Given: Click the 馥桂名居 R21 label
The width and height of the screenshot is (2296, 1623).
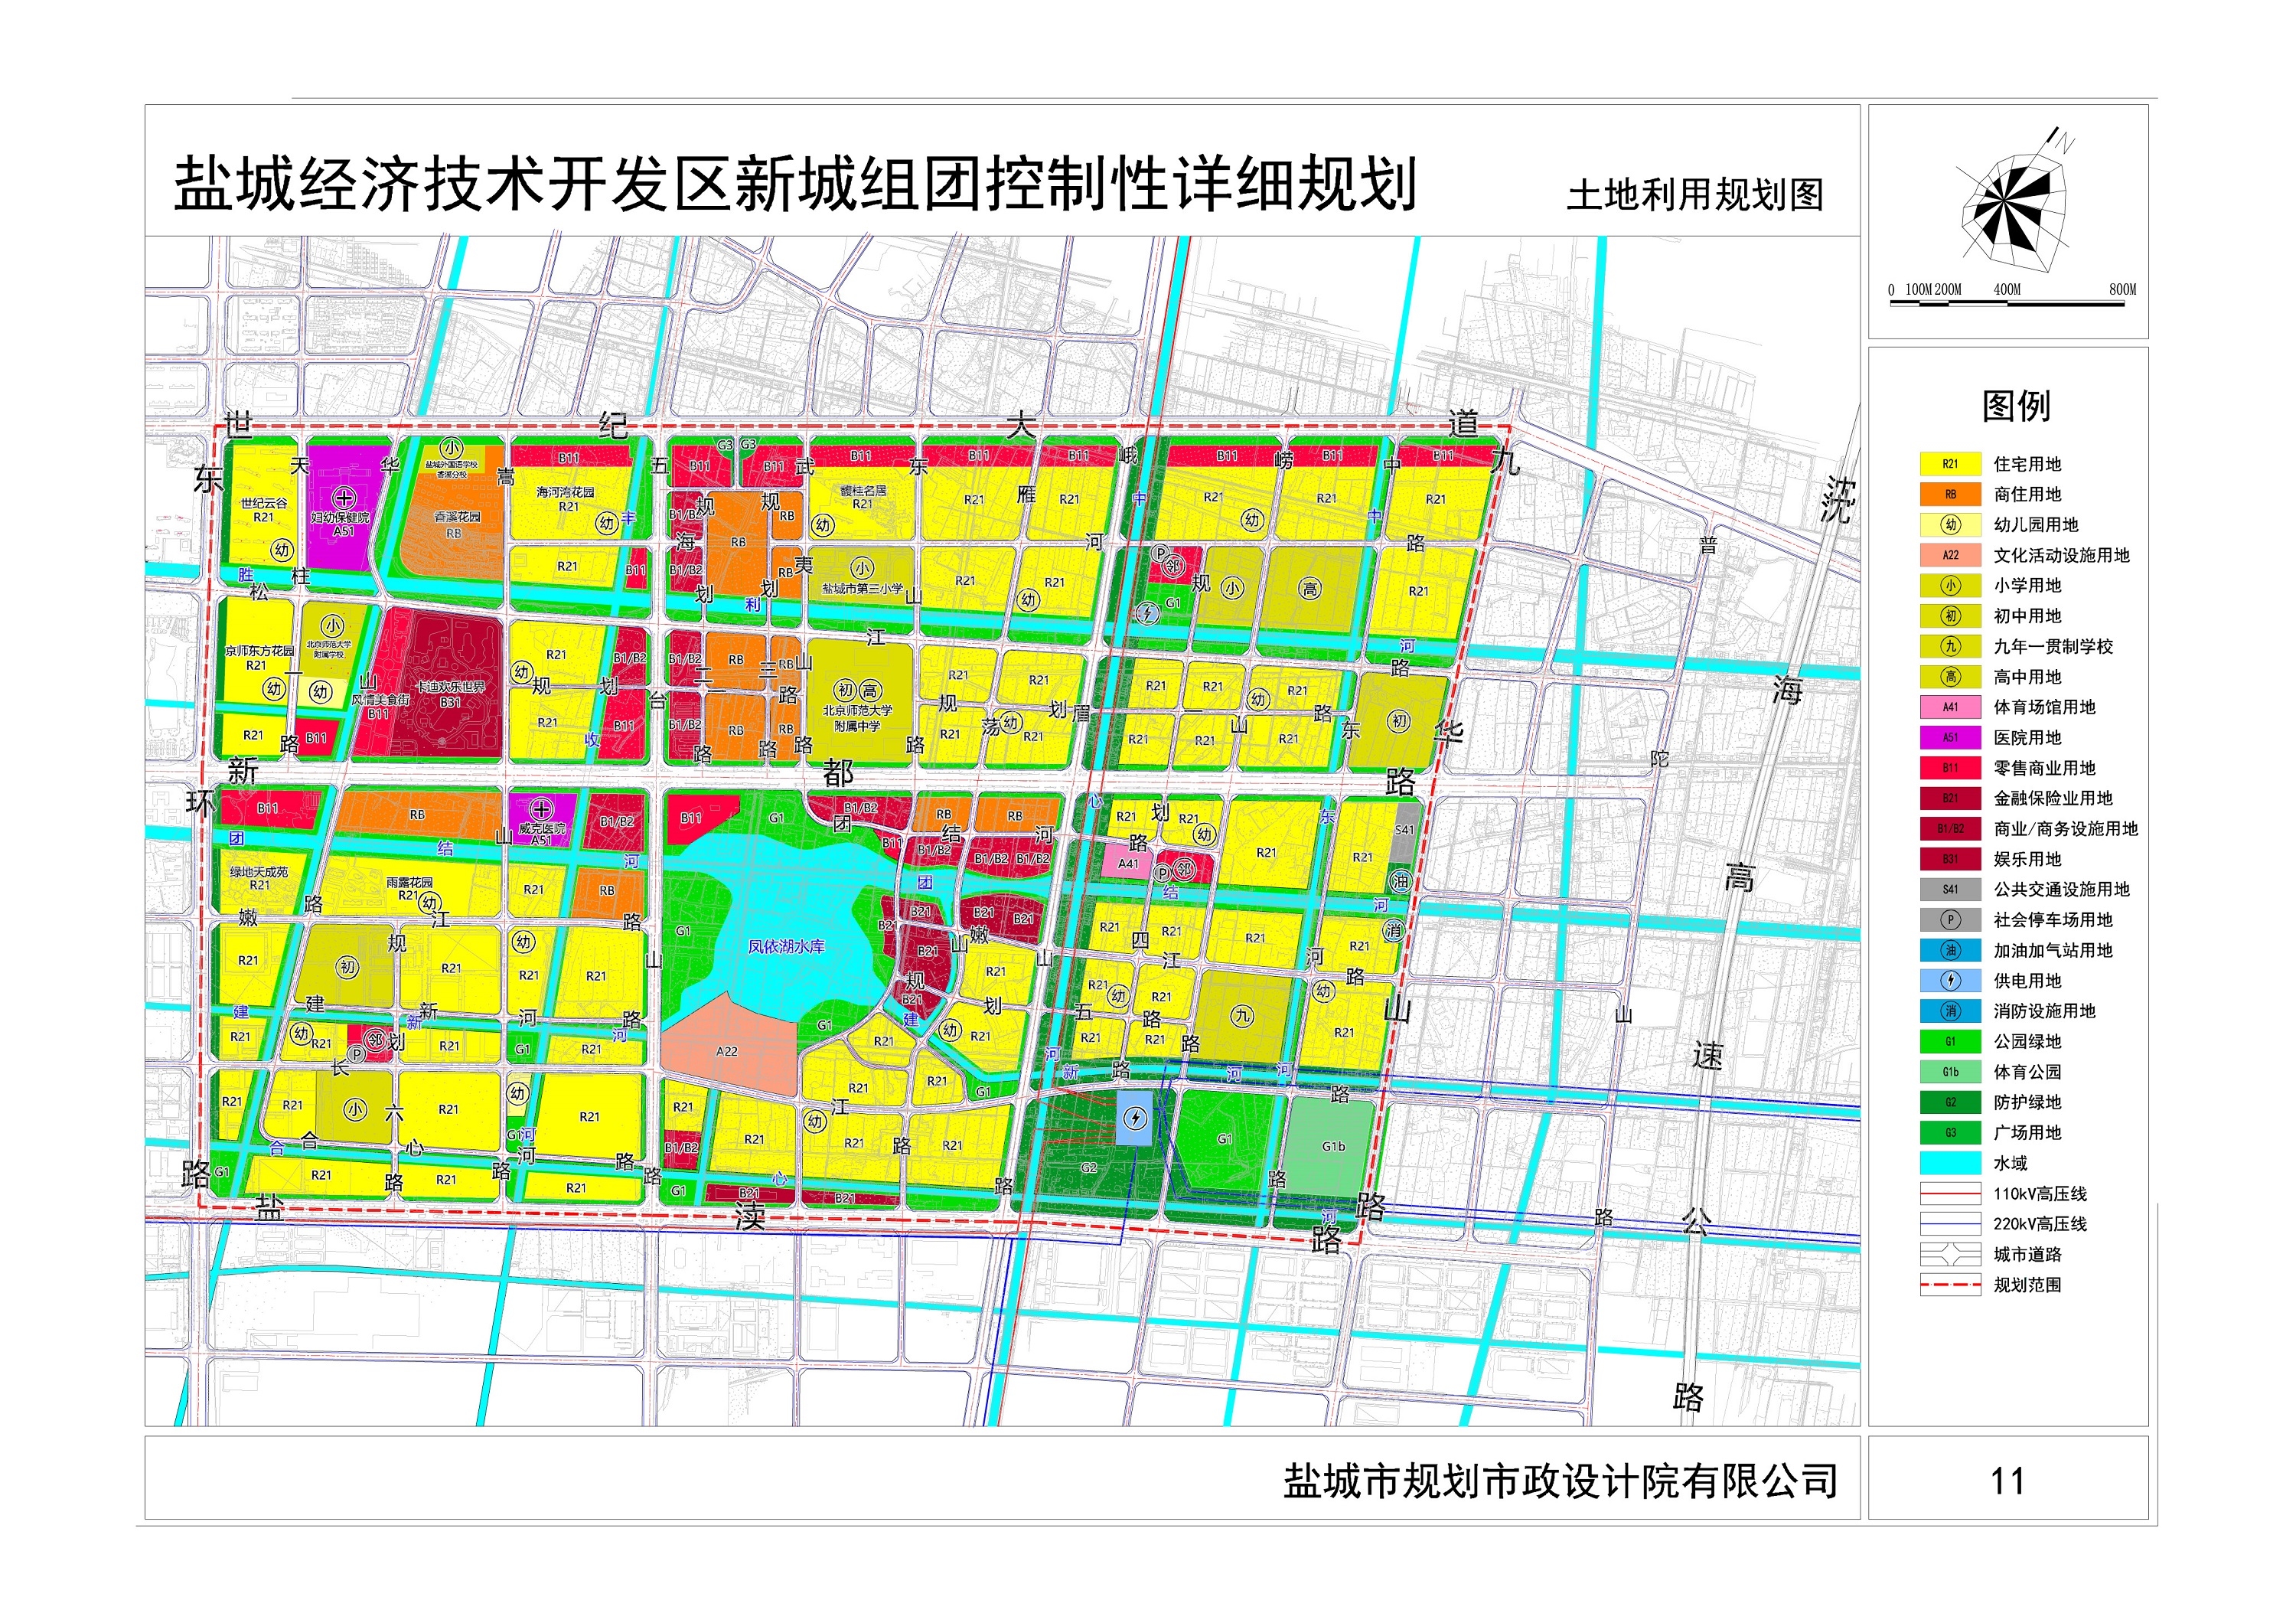Looking at the screenshot, I should [x=862, y=497].
